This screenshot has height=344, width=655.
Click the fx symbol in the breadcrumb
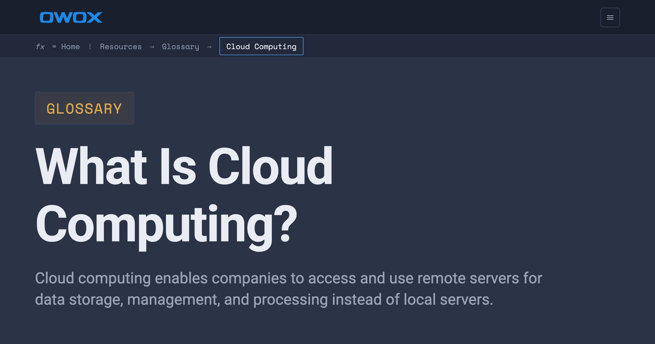tap(40, 47)
